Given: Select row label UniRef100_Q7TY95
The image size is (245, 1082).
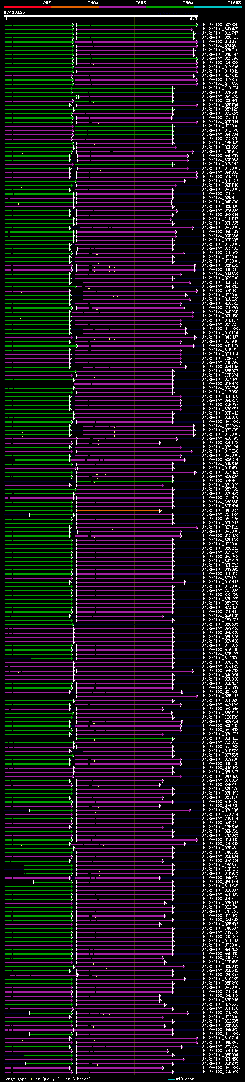Looking at the screenshot, I should pyautogui.click(x=220, y=430).
